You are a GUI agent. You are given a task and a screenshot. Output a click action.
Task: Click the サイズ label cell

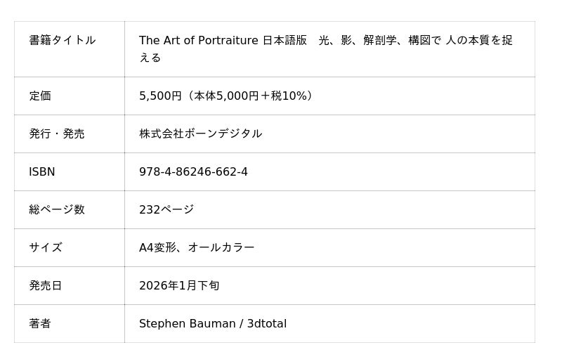coord(45,248)
